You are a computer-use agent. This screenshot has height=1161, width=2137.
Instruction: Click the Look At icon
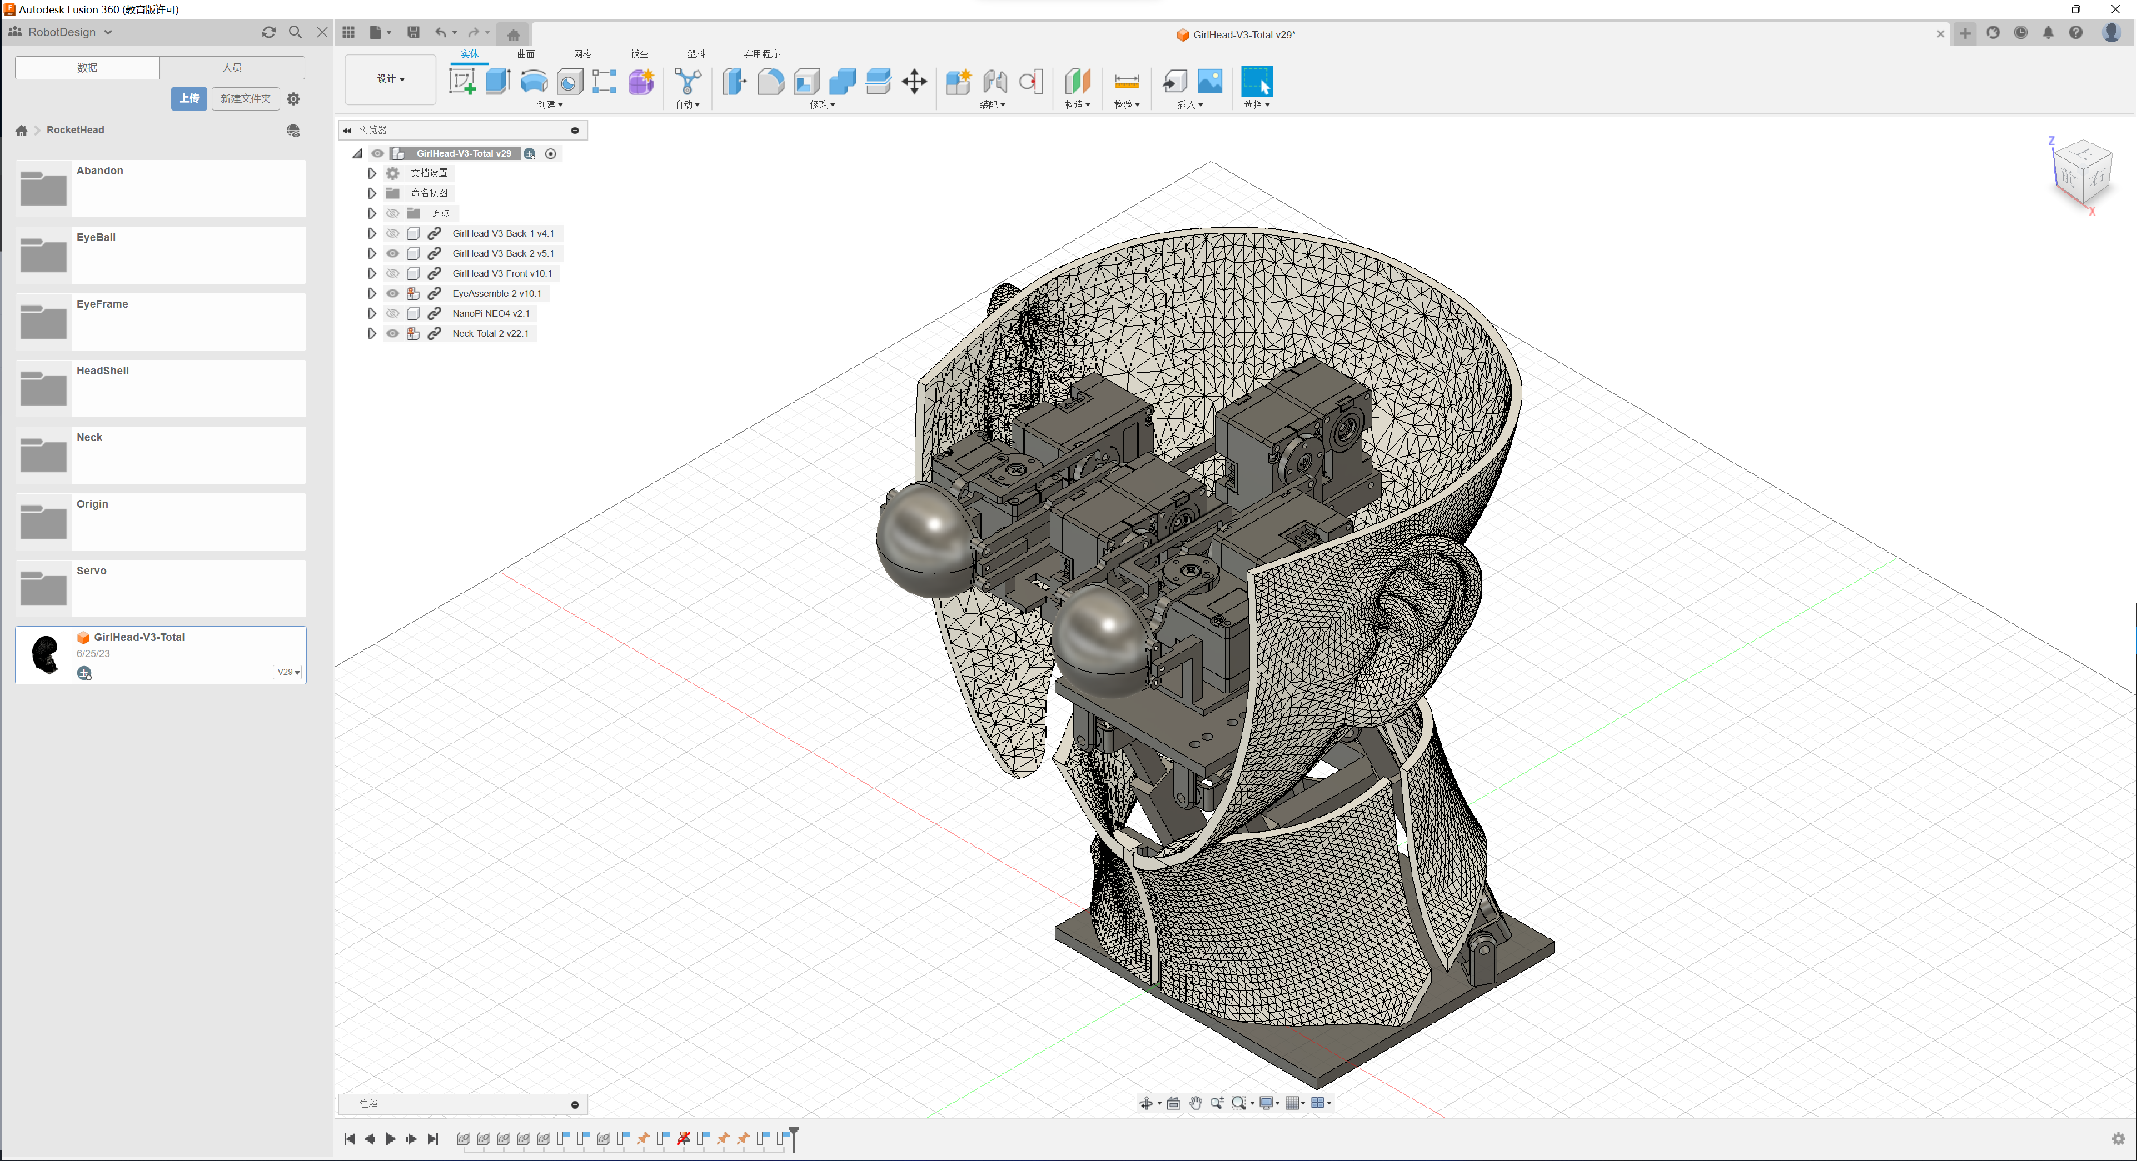click(1174, 1103)
